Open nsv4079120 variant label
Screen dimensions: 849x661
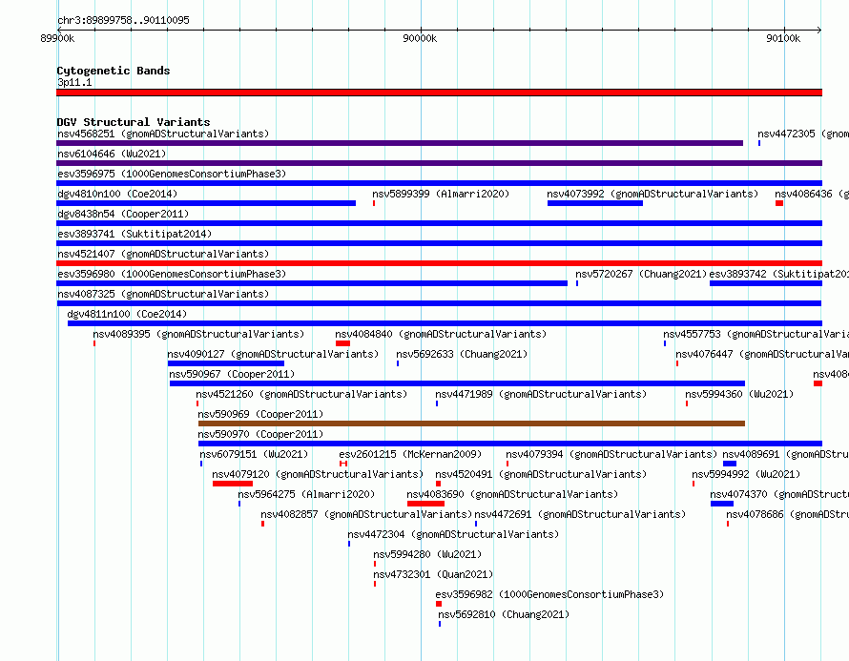coord(318,474)
